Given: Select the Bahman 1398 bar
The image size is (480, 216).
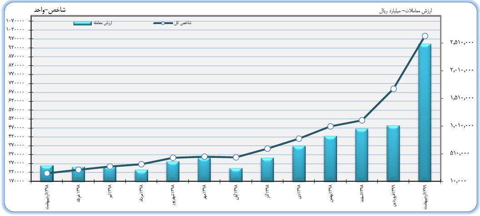Looking at the screenshot, I should tap(330, 159).
